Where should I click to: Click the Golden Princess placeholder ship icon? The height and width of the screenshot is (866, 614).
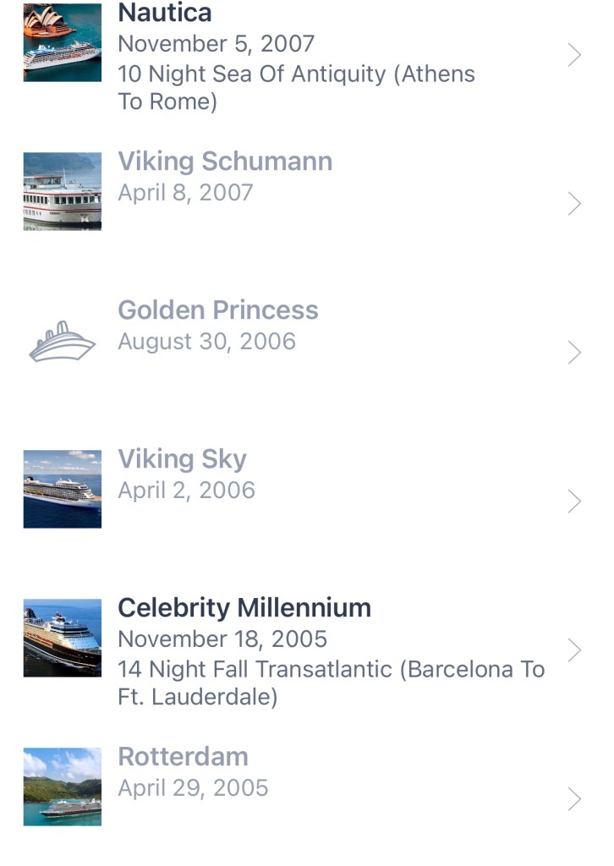pyautogui.click(x=62, y=342)
